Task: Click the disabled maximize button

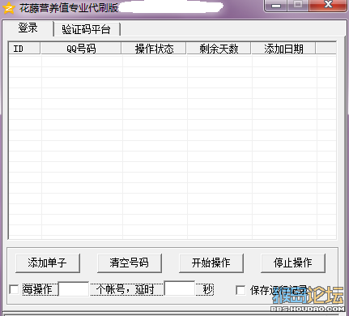Action: point(298,5)
